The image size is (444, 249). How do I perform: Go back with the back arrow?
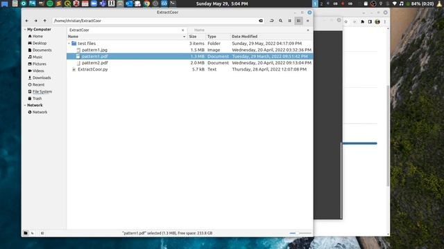coord(27,21)
